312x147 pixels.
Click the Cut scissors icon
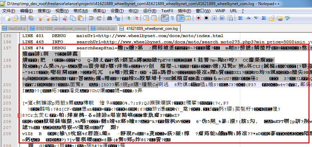[65, 18]
